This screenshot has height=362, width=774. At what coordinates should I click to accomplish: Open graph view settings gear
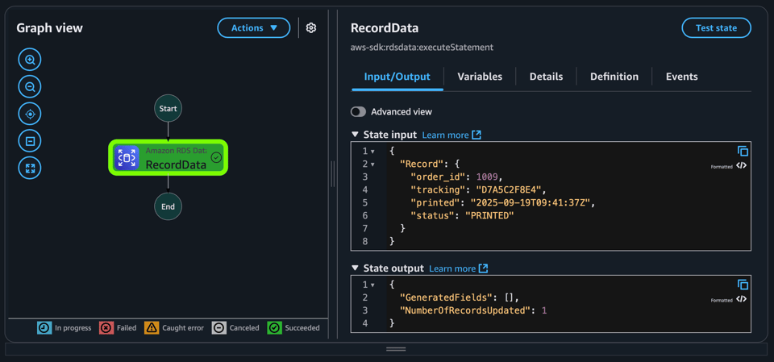[311, 28]
